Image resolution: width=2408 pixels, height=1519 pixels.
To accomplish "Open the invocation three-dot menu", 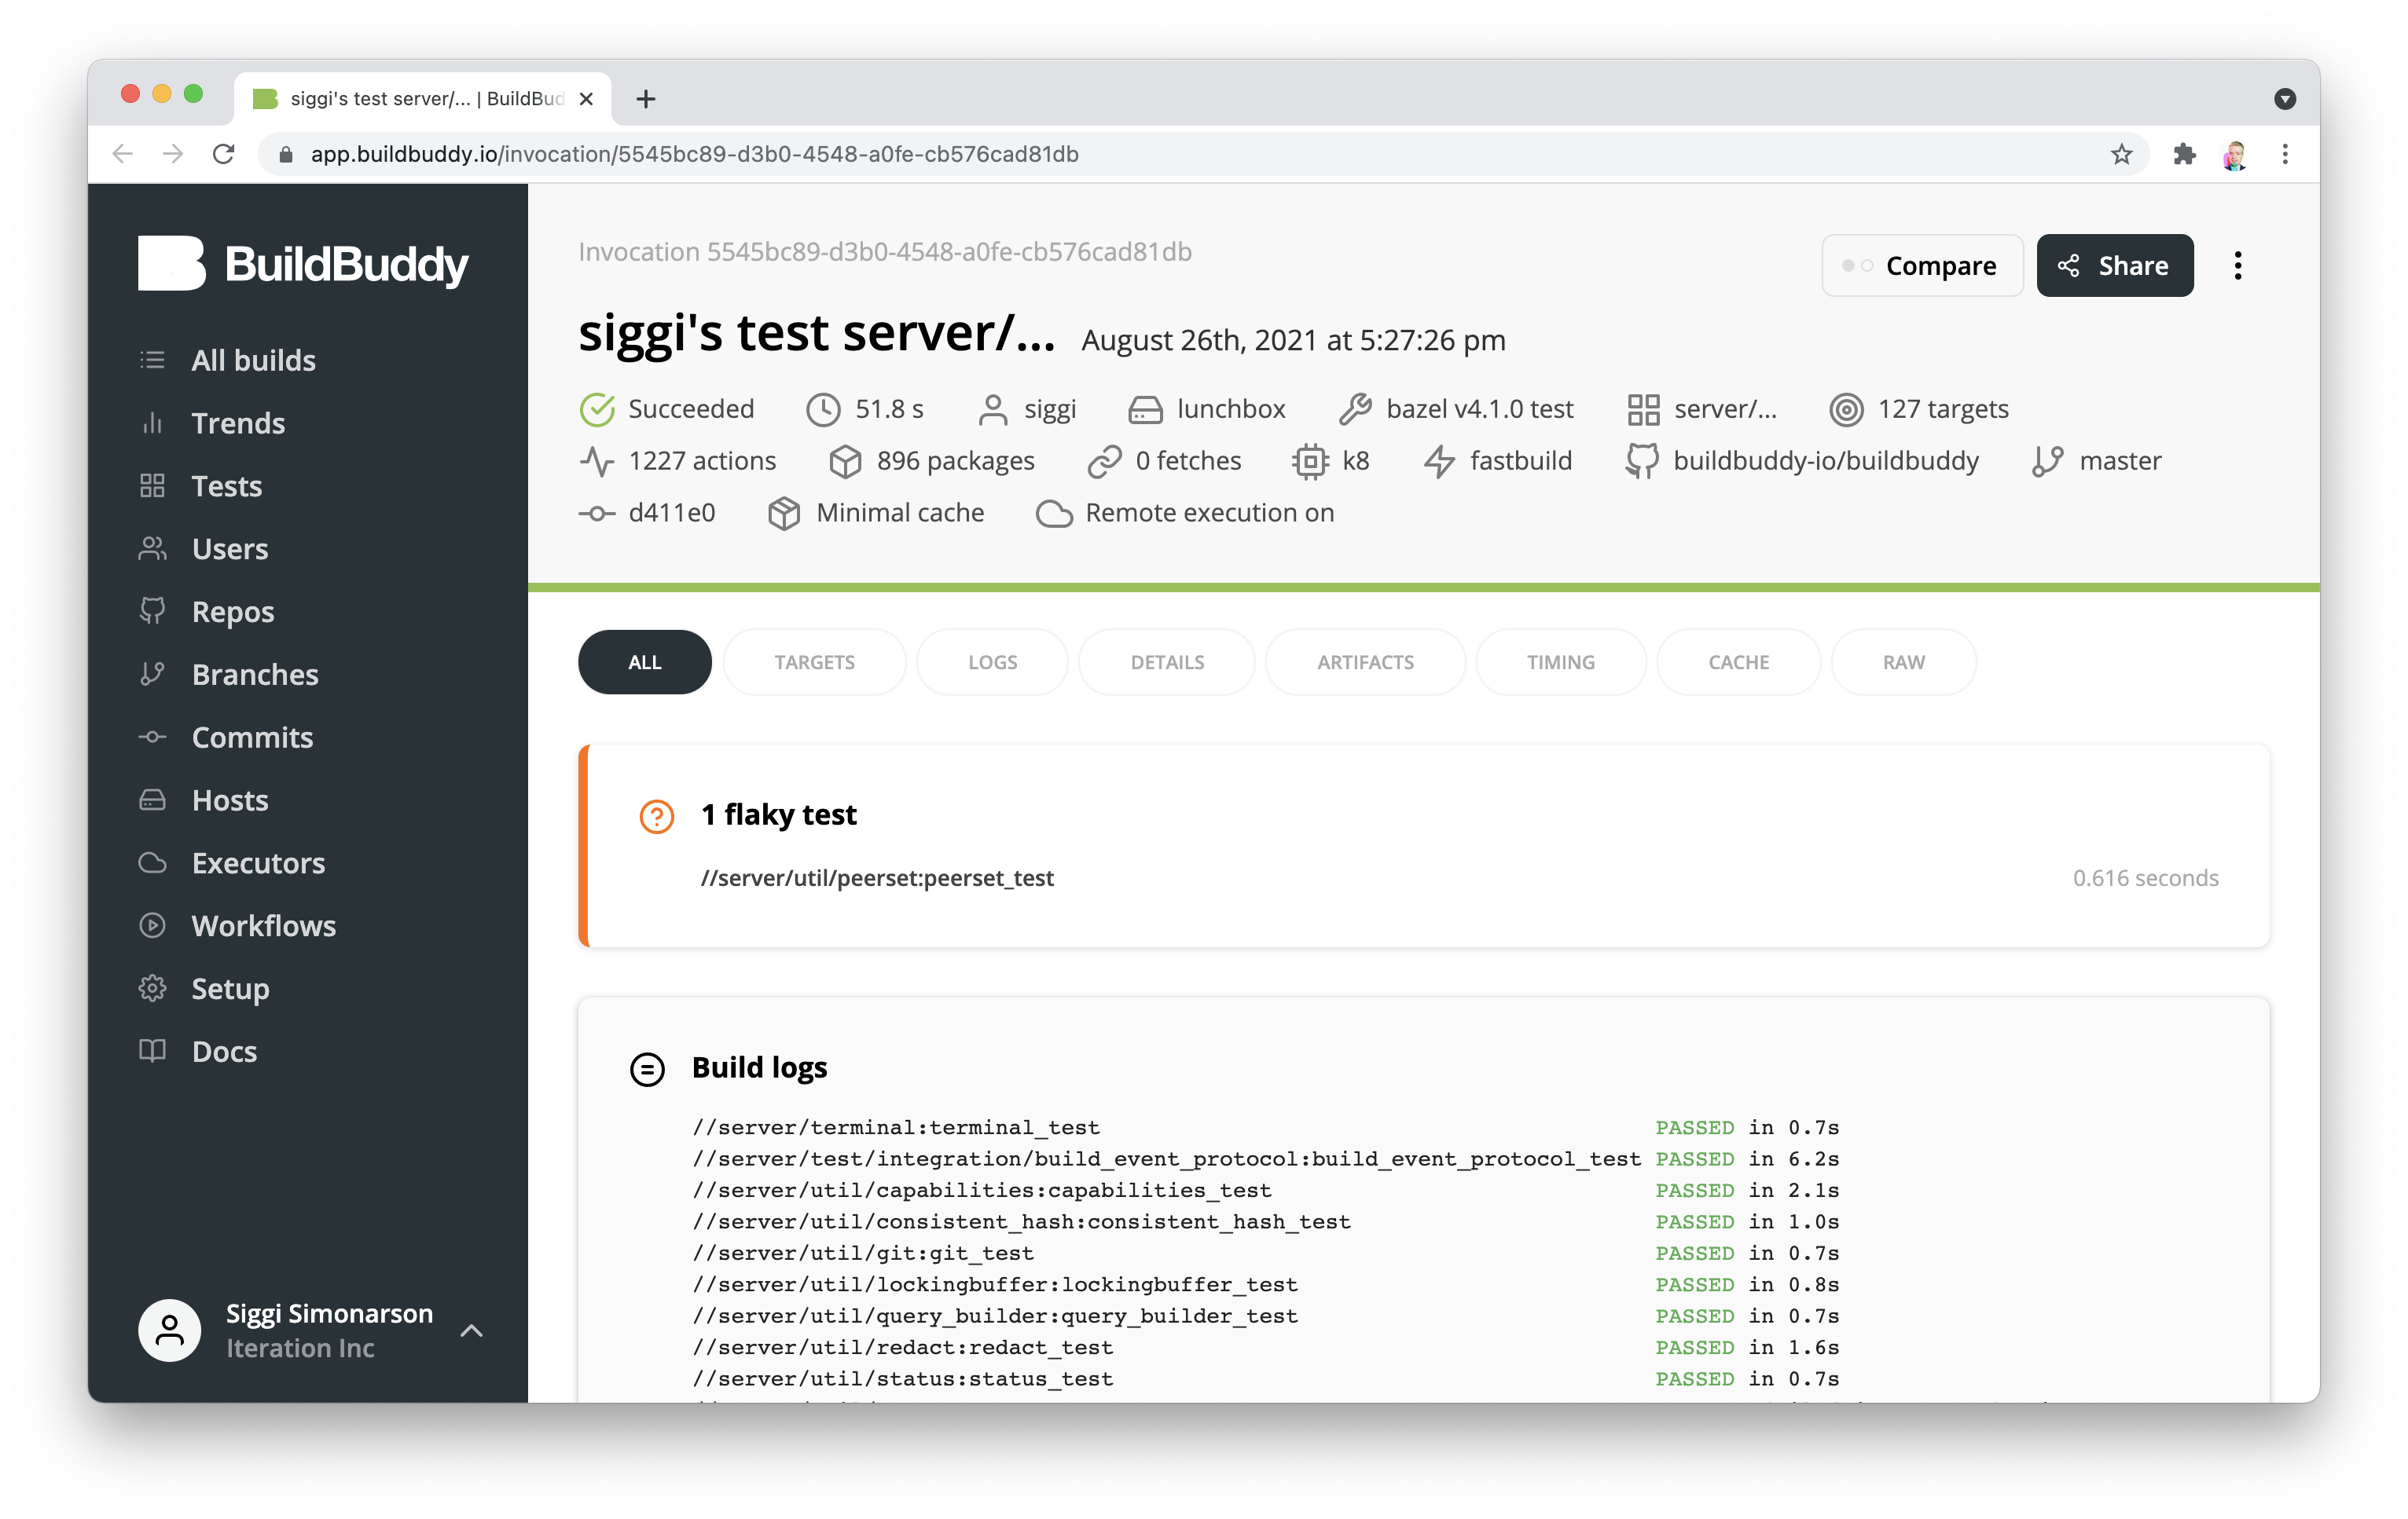I will click(2238, 265).
